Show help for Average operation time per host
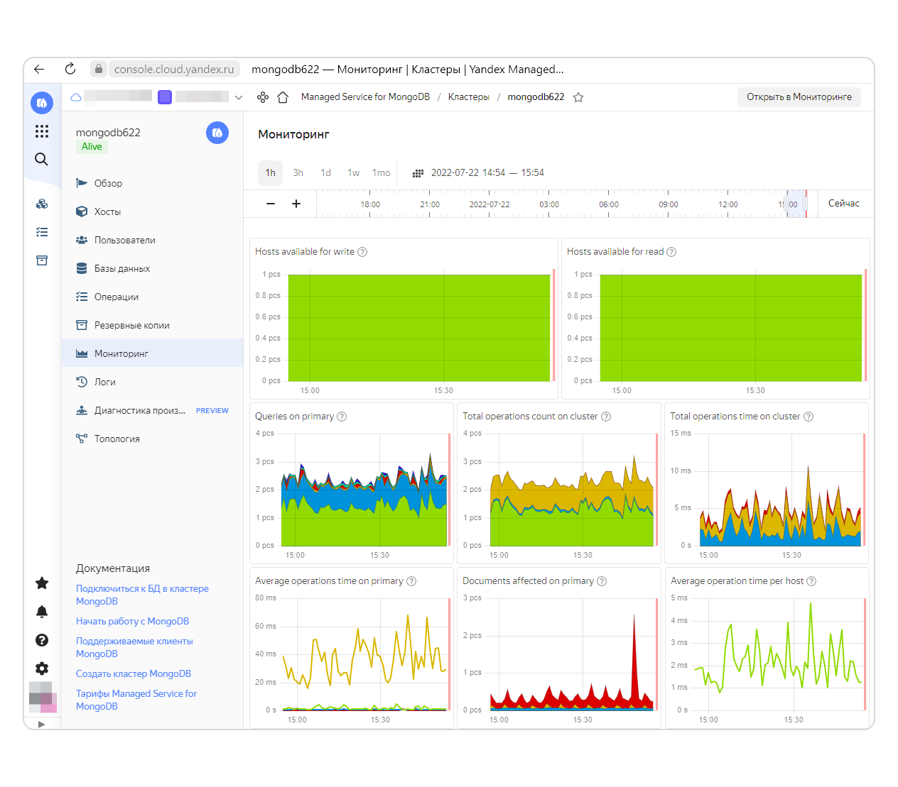Screen dimensions: 898x787 pyautogui.click(x=811, y=581)
